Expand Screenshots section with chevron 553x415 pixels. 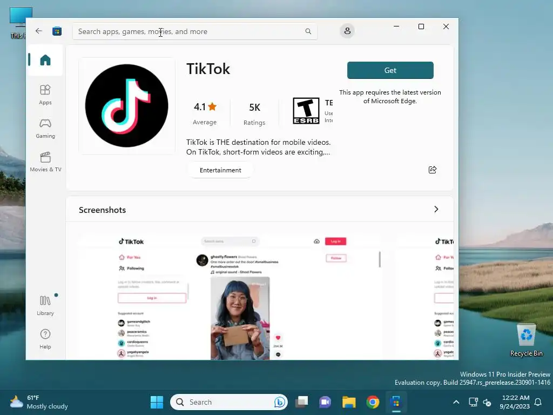(x=436, y=209)
